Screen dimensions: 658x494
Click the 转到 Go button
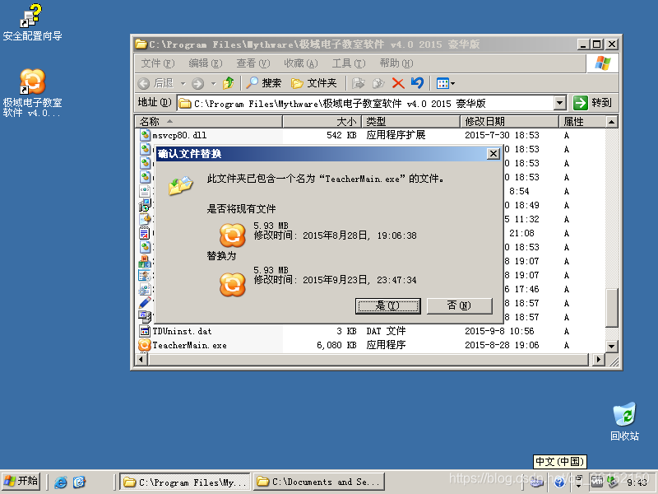(592, 102)
